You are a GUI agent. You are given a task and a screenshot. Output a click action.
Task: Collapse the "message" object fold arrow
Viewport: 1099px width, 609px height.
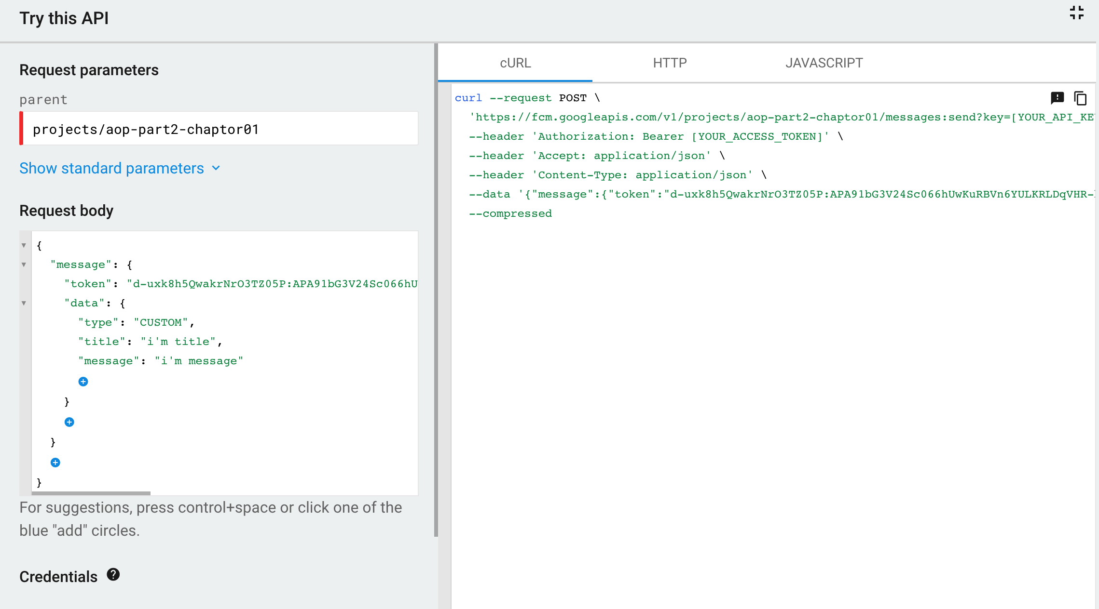coord(24,265)
